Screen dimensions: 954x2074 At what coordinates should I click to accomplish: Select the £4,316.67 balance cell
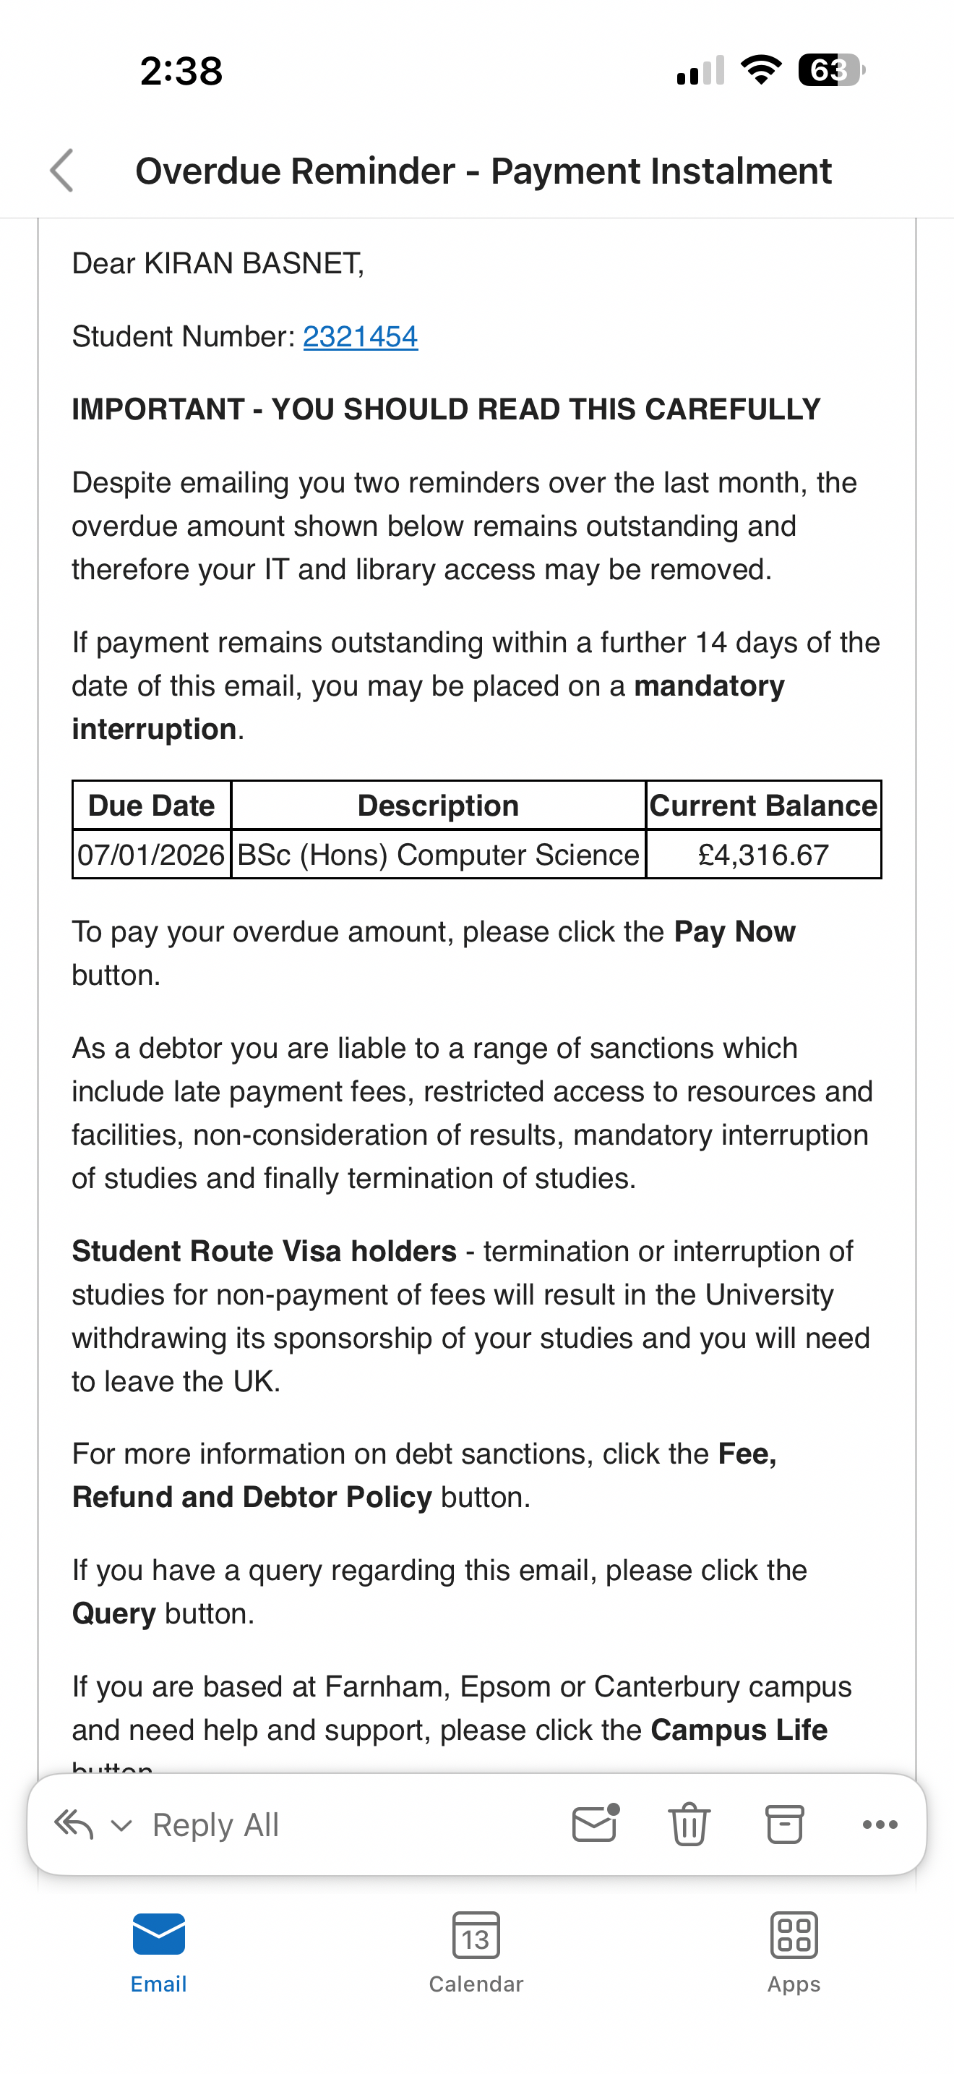point(763,854)
